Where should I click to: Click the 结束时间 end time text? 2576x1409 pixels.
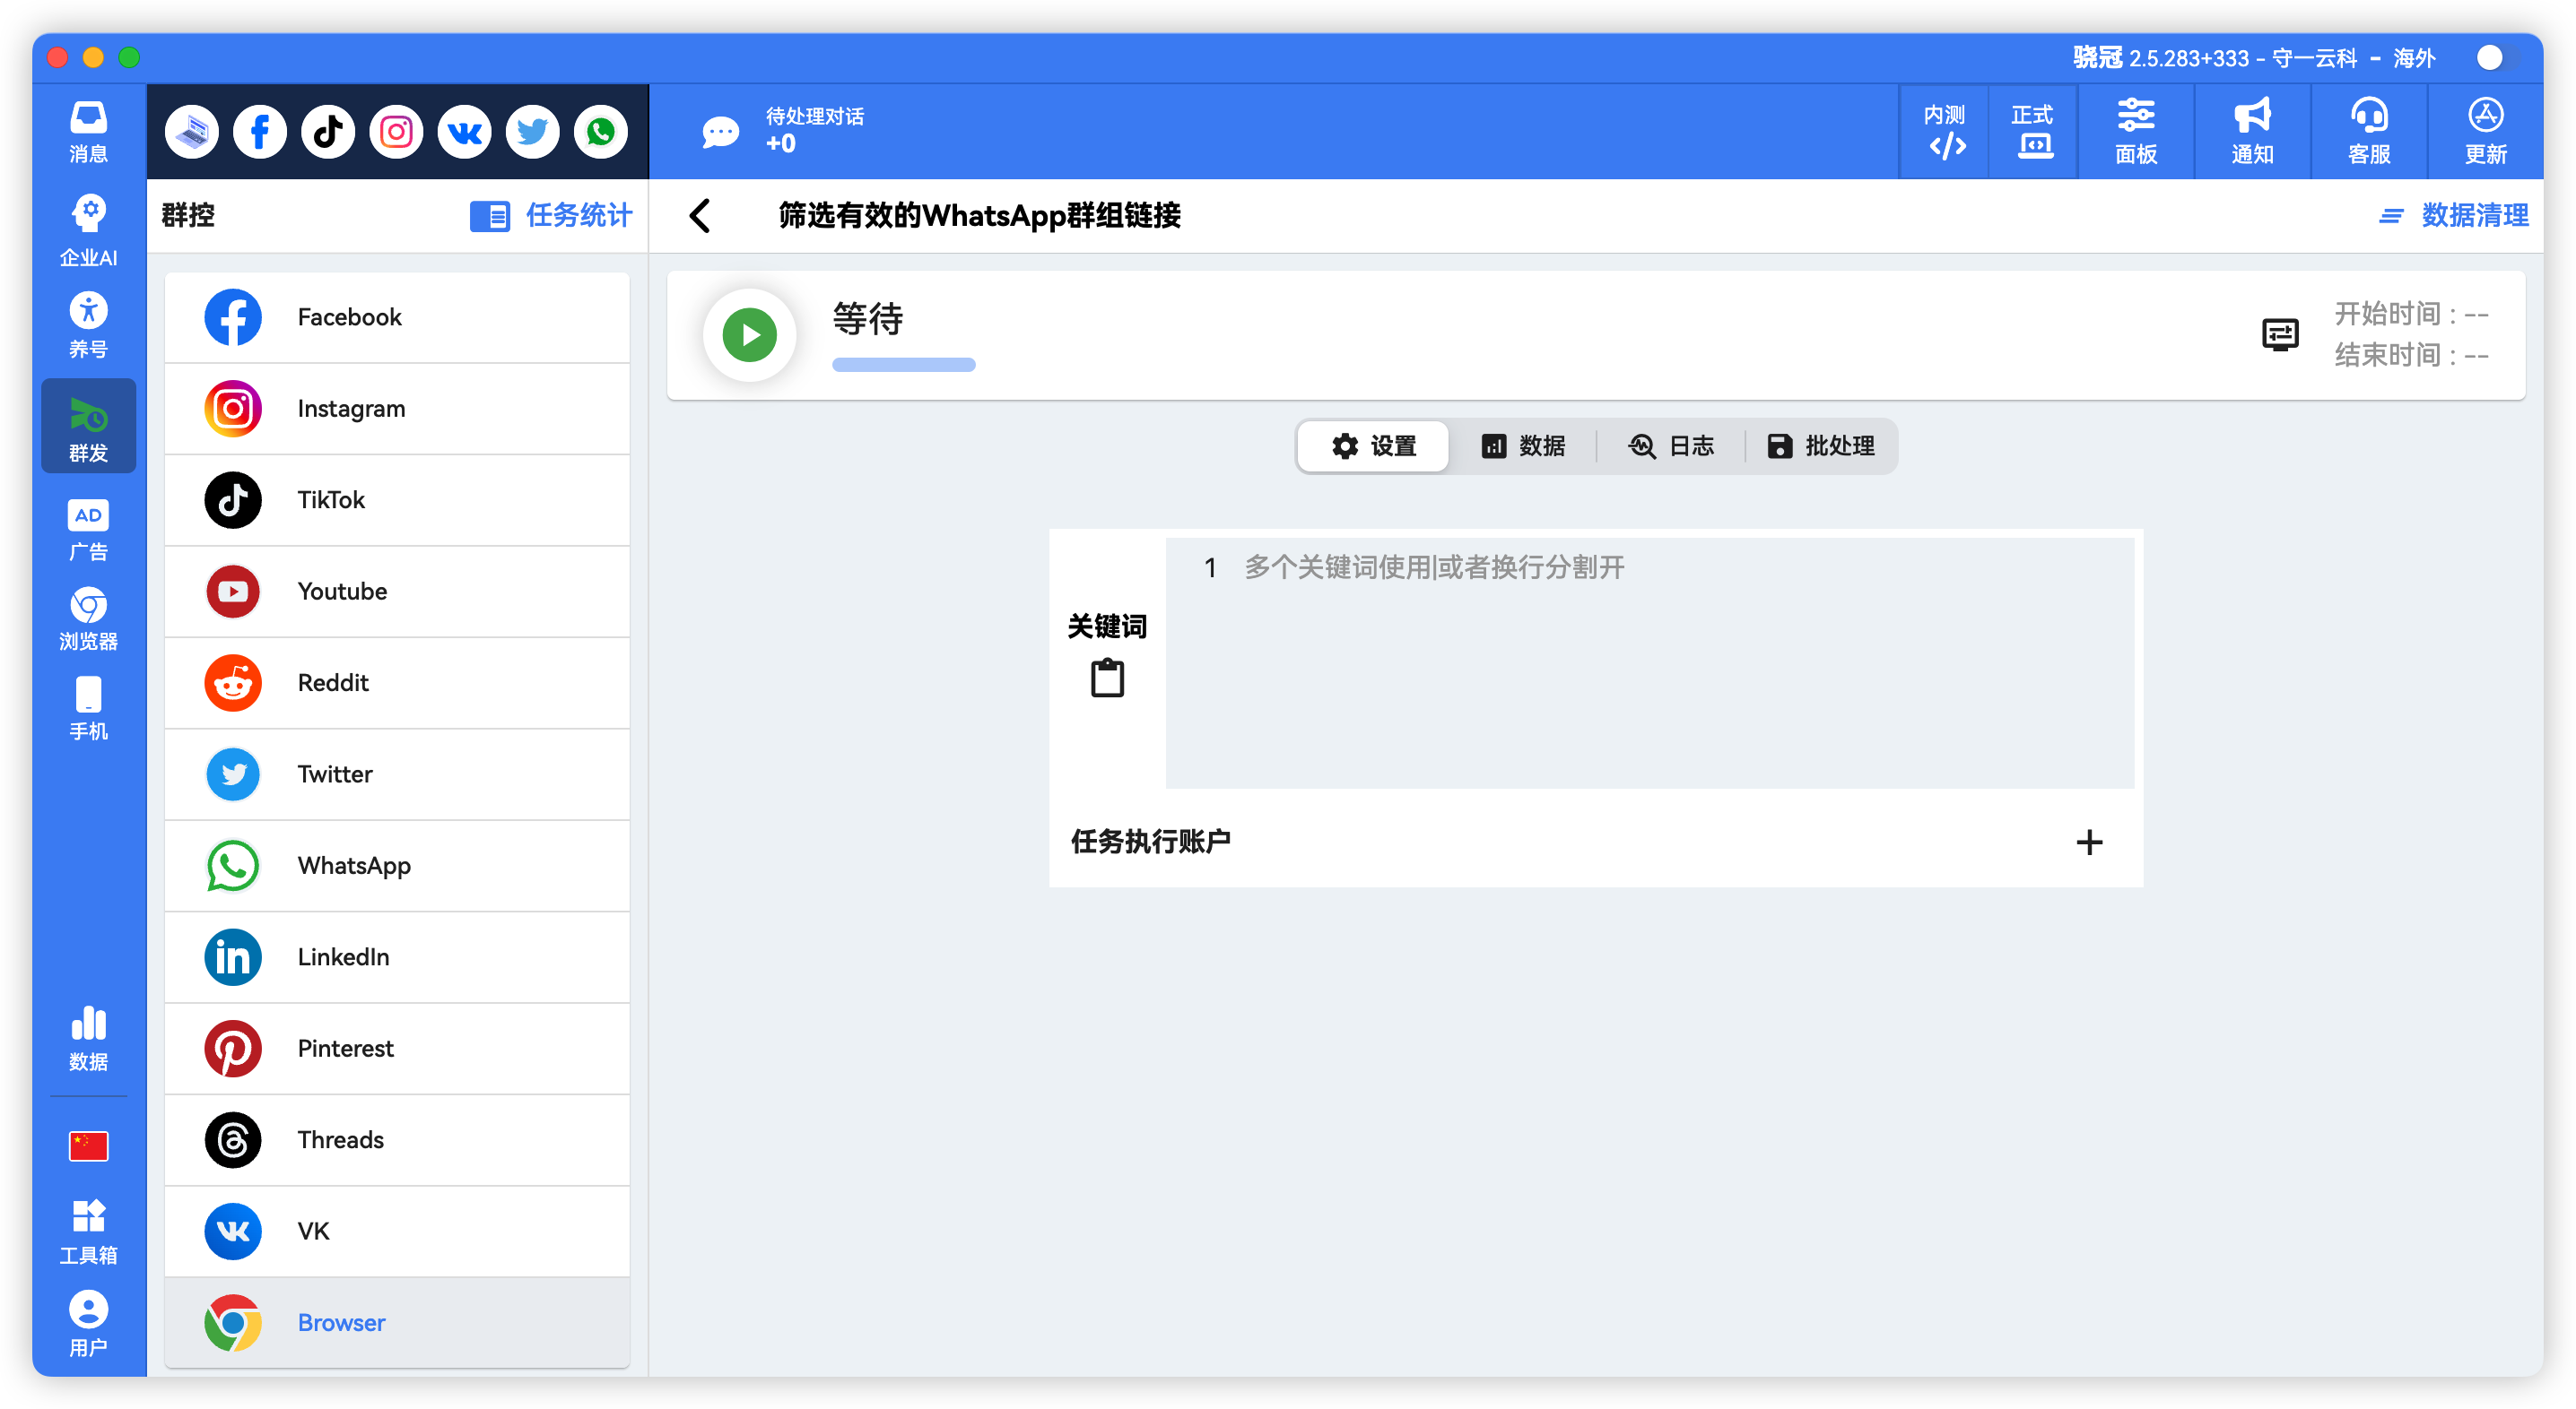pyautogui.click(x=2411, y=355)
